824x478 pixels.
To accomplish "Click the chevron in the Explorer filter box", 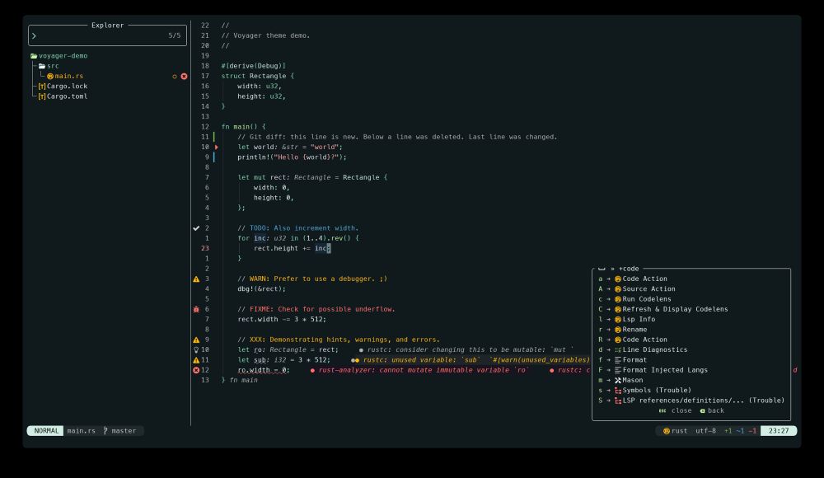I will click(35, 35).
